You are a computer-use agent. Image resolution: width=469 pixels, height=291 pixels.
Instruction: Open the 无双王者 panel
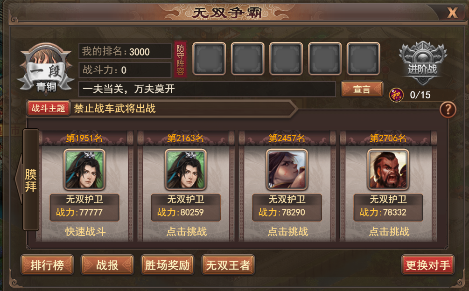click(x=228, y=265)
